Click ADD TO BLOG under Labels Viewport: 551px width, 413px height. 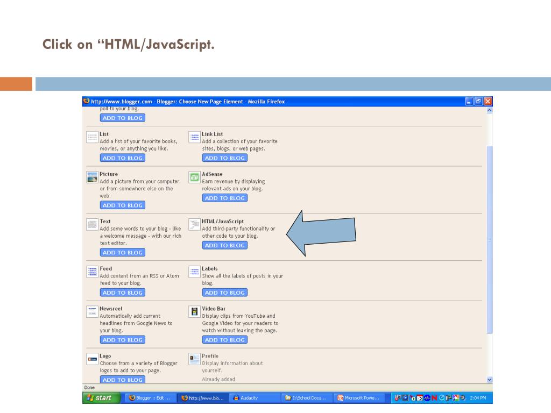(x=225, y=293)
